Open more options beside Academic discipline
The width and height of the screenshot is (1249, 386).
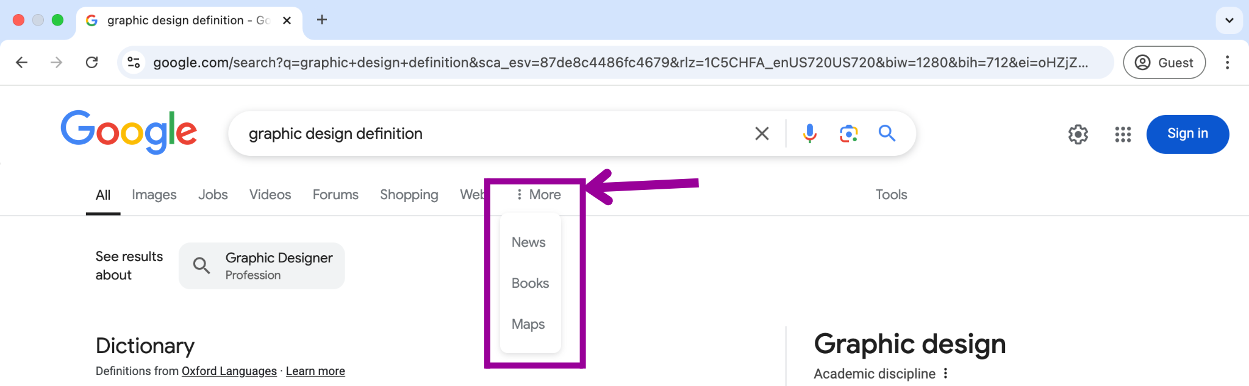click(945, 373)
